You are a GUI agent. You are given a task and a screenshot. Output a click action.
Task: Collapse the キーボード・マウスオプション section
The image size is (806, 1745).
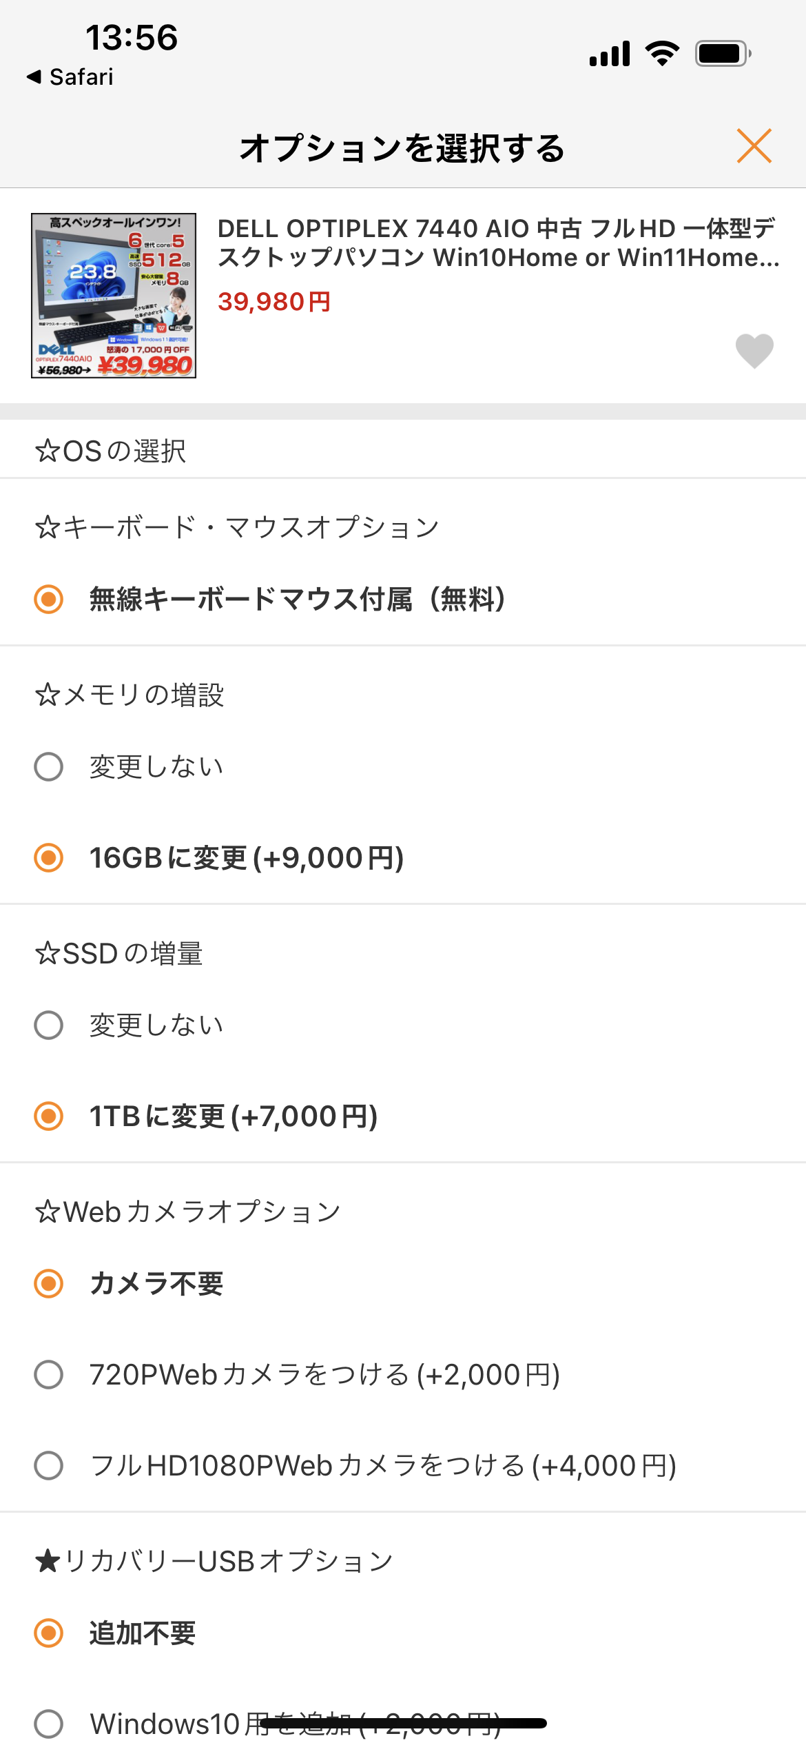pos(237,527)
